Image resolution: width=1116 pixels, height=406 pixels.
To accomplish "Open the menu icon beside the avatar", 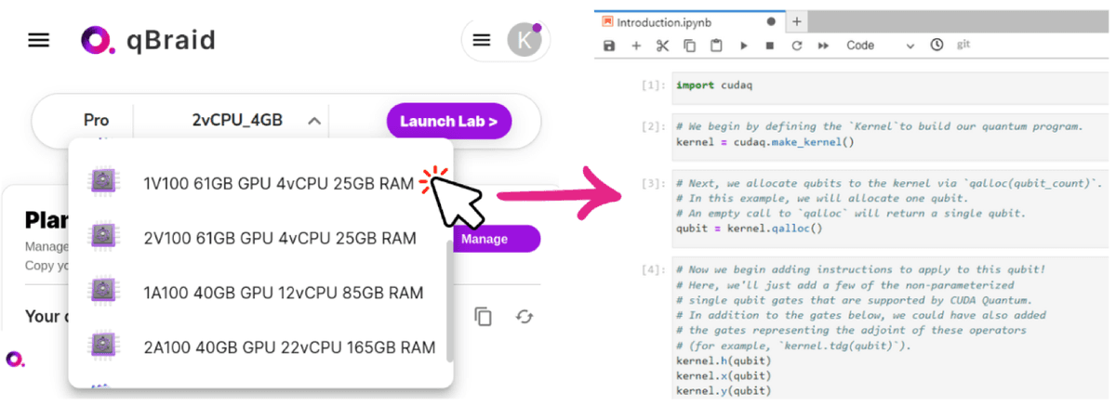I will 482,39.
